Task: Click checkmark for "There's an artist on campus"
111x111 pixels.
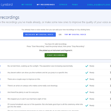Action: point(87,86)
